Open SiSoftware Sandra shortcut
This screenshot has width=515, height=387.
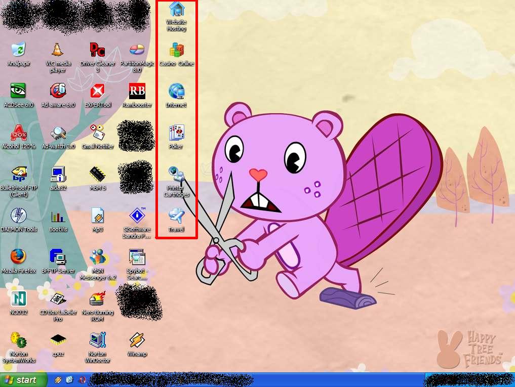click(137, 216)
